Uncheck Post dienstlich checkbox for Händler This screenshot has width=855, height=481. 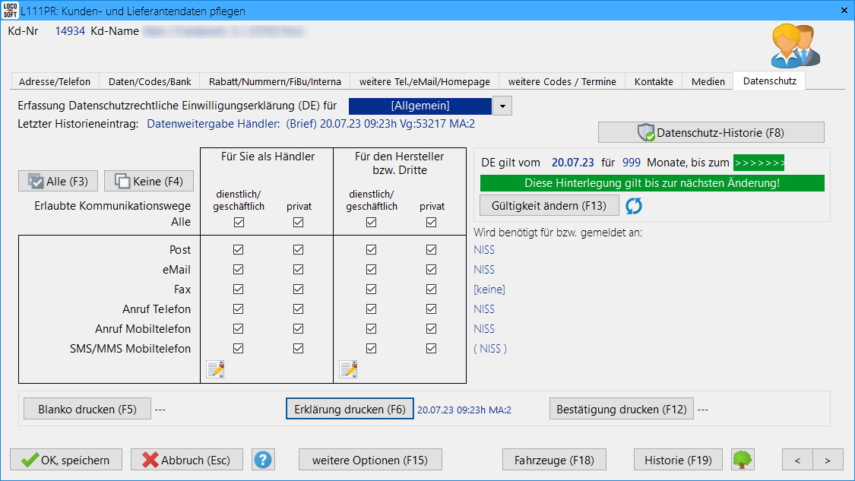click(x=239, y=250)
